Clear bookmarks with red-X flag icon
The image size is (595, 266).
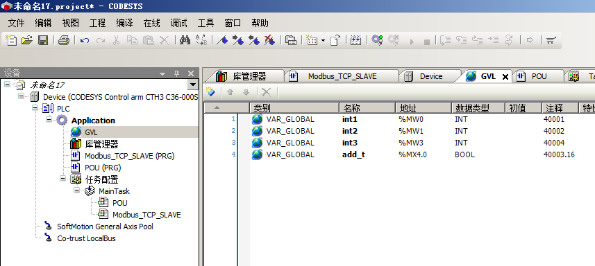pos(269,40)
